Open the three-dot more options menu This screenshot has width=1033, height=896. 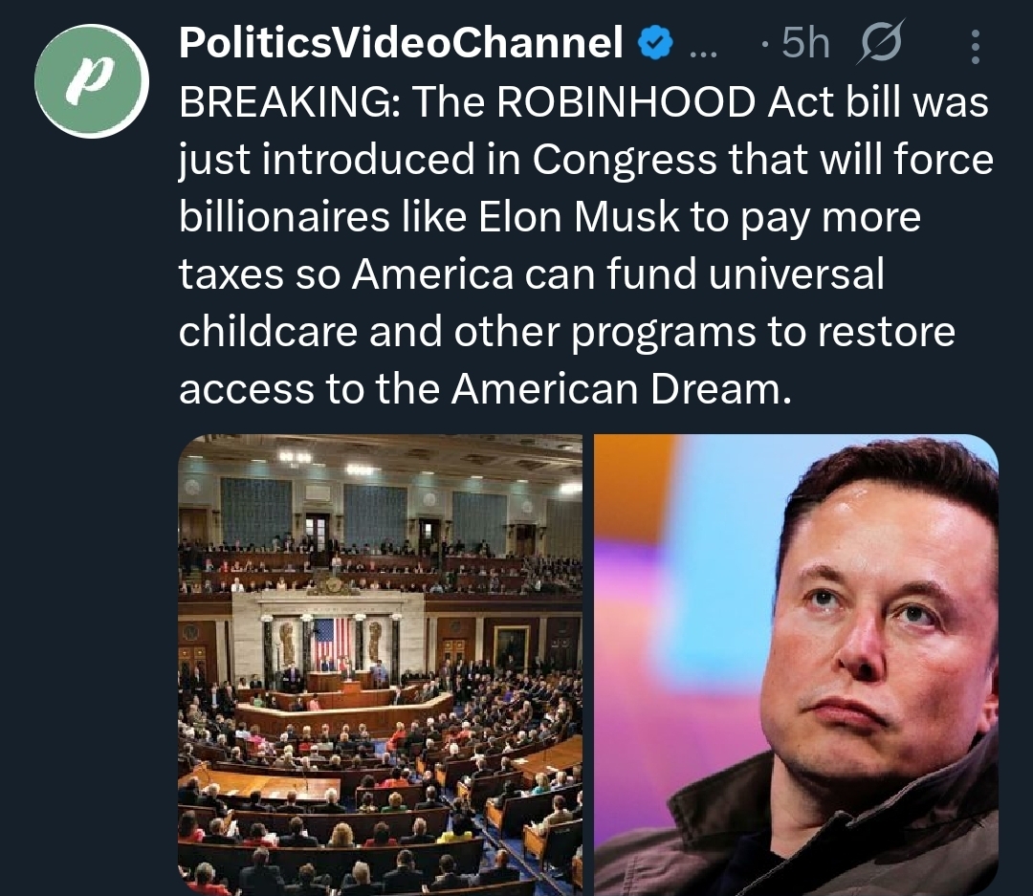coord(976,46)
